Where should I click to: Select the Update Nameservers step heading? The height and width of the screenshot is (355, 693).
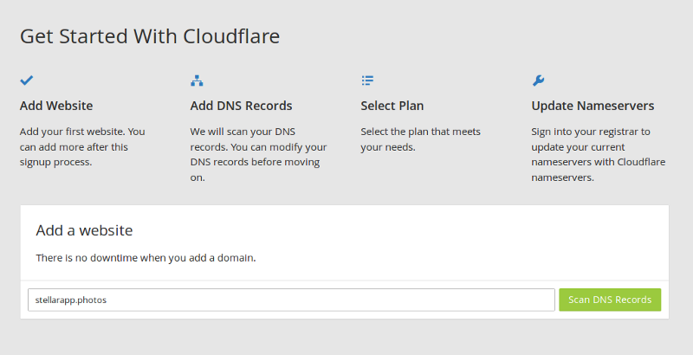(593, 106)
